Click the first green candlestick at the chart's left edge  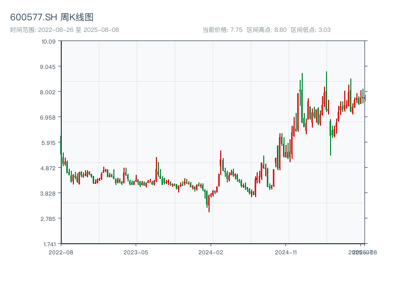61,145
